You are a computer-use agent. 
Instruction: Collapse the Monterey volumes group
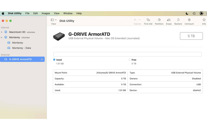(2, 37)
